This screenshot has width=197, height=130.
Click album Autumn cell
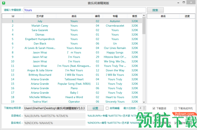(x=115, y=21)
